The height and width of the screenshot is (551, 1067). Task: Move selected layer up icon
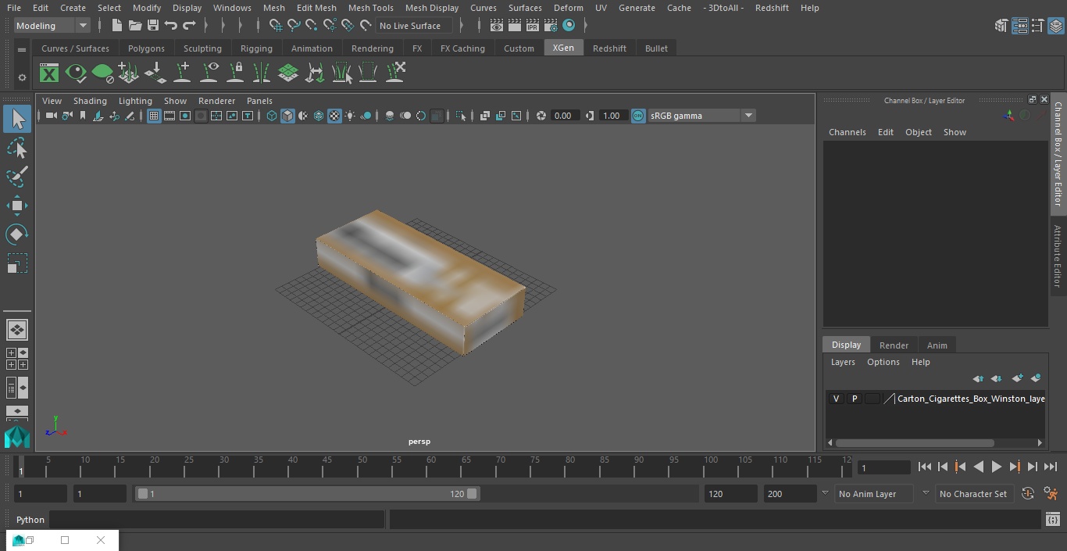(x=978, y=378)
